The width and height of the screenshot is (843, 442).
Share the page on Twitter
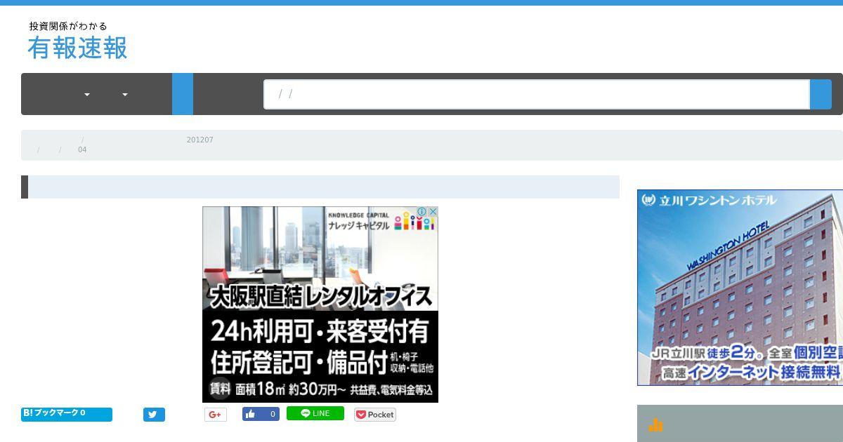[x=154, y=415]
